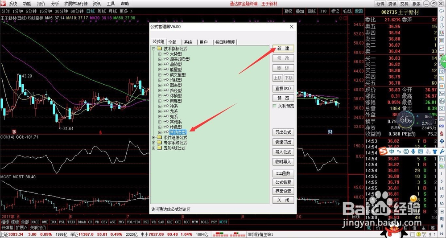Switch chart to 5分钟 period
Image resolution: width=446 pixels, height=238 pixels.
[31, 12]
